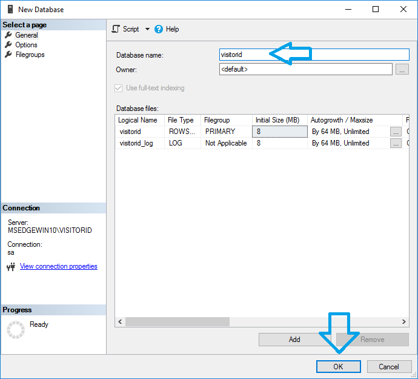Click the Script toolbar icon
The image size is (418, 379).
116,29
